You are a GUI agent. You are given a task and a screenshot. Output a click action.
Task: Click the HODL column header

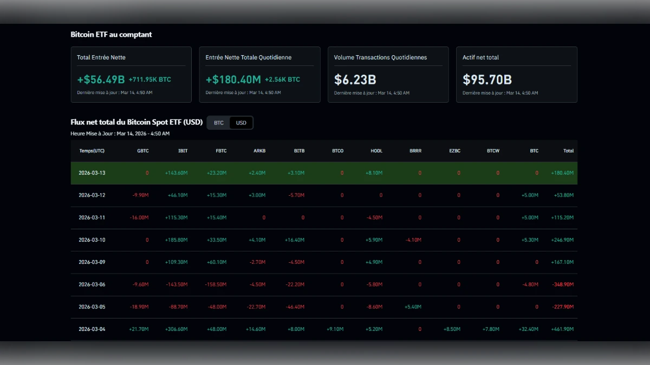click(376, 151)
